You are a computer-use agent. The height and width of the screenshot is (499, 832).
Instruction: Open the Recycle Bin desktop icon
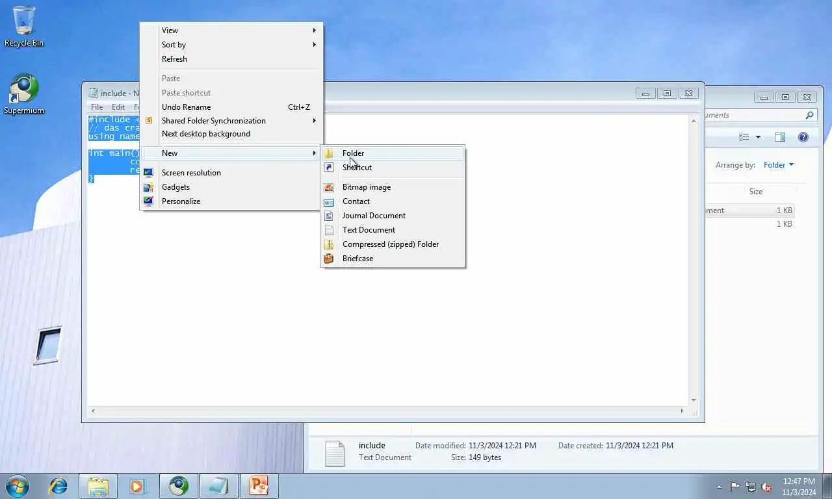point(24,26)
